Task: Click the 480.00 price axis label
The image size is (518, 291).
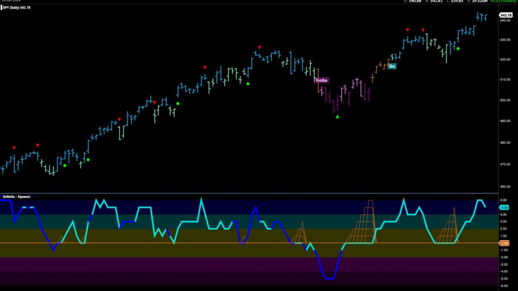Action: pos(506,143)
